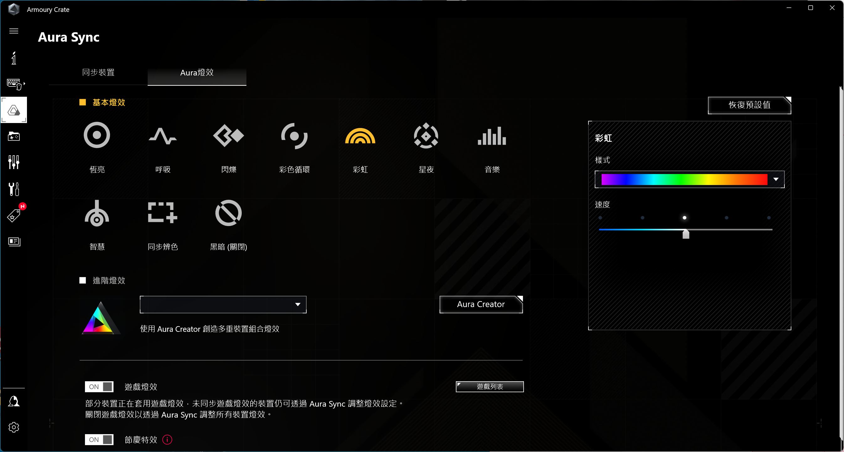Open the 進階燈效 profile dropdown

223,305
